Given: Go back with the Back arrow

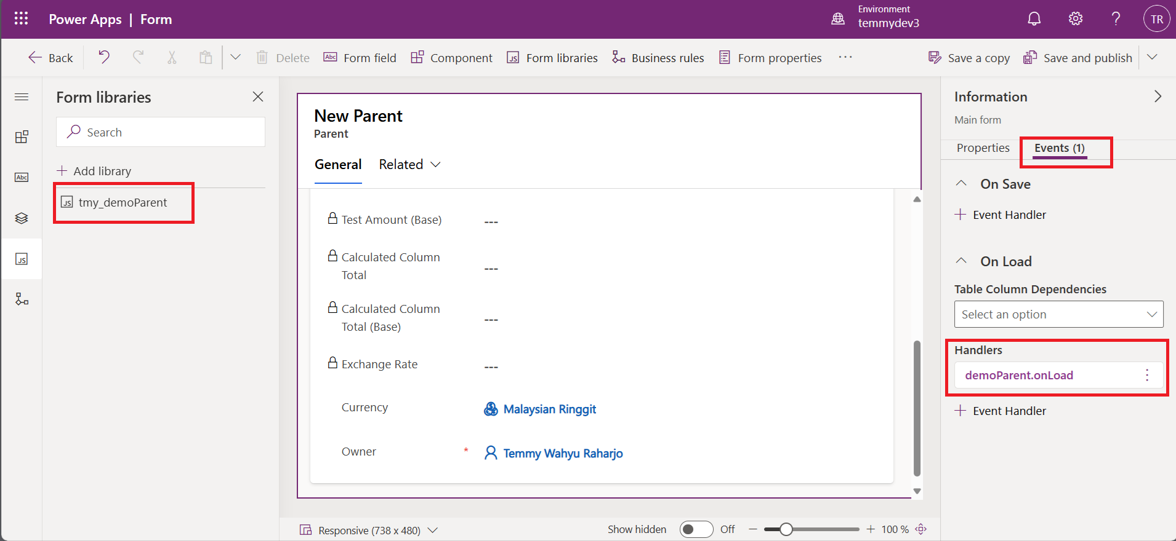Looking at the screenshot, I should [50, 58].
